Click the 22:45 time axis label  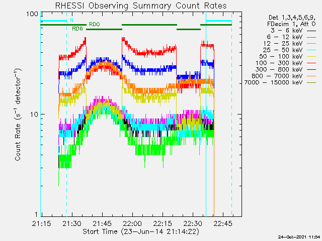223,223
